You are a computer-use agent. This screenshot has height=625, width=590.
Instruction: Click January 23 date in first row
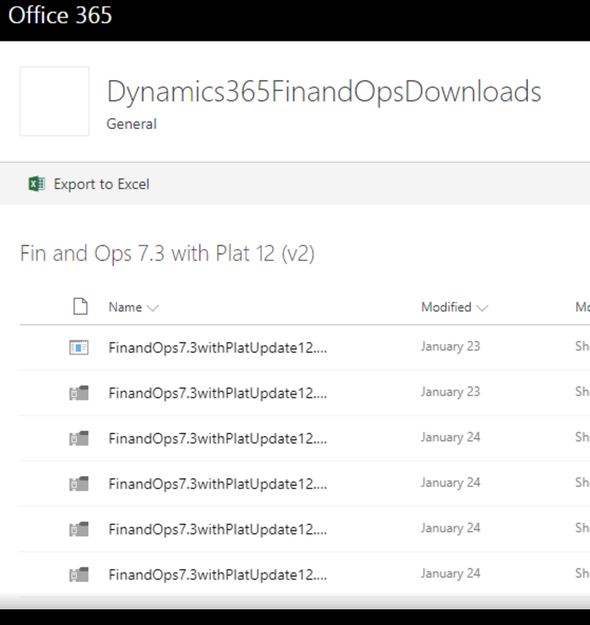[x=451, y=346]
